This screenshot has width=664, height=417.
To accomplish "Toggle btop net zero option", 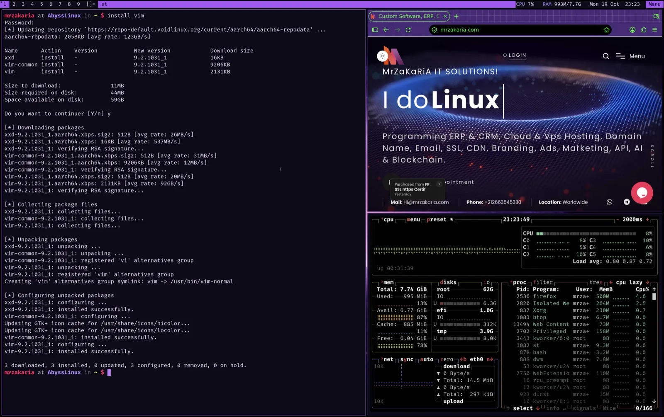I will [447, 359].
